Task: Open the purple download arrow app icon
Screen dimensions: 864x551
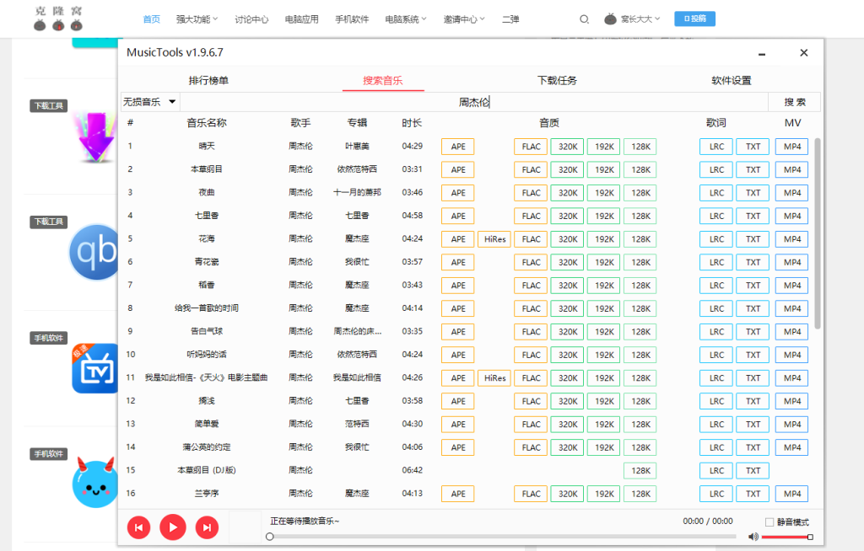Action: point(96,137)
